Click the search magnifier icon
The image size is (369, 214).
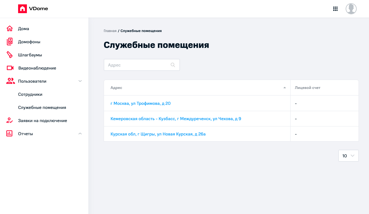coord(173,65)
